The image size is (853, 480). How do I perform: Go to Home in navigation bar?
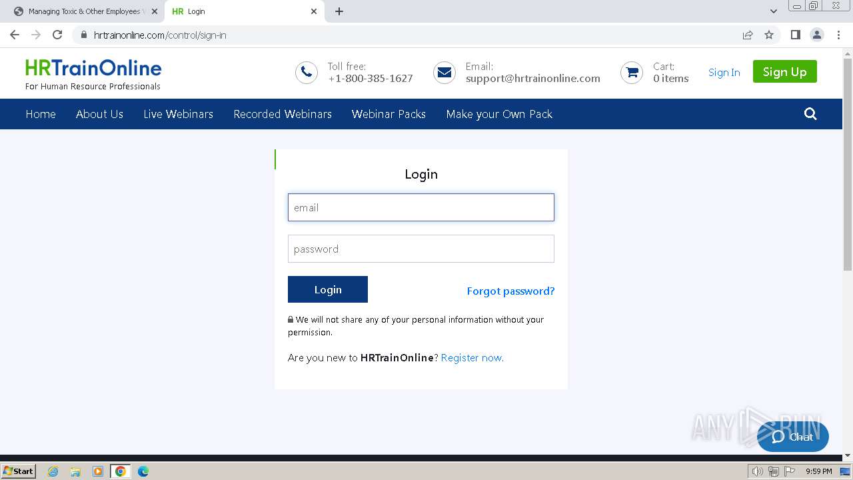(x=41, y=114)
